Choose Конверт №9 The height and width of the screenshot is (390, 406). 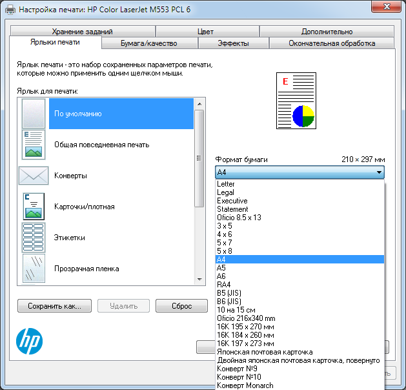[299, 368]
